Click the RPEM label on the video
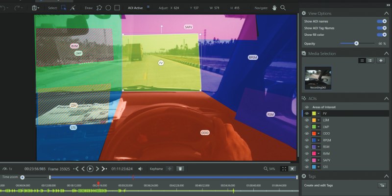 point(253,57)
